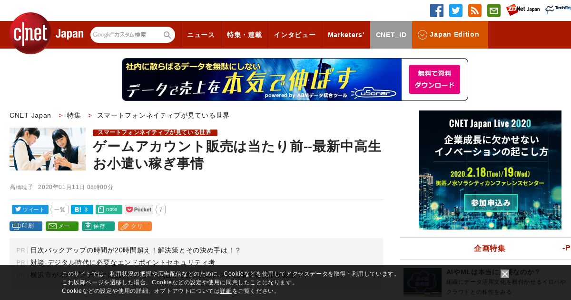This screenshot has width=571, height=300.
Task: Click the CNET Japan Live 2020 ad
Action: (490, 170)
